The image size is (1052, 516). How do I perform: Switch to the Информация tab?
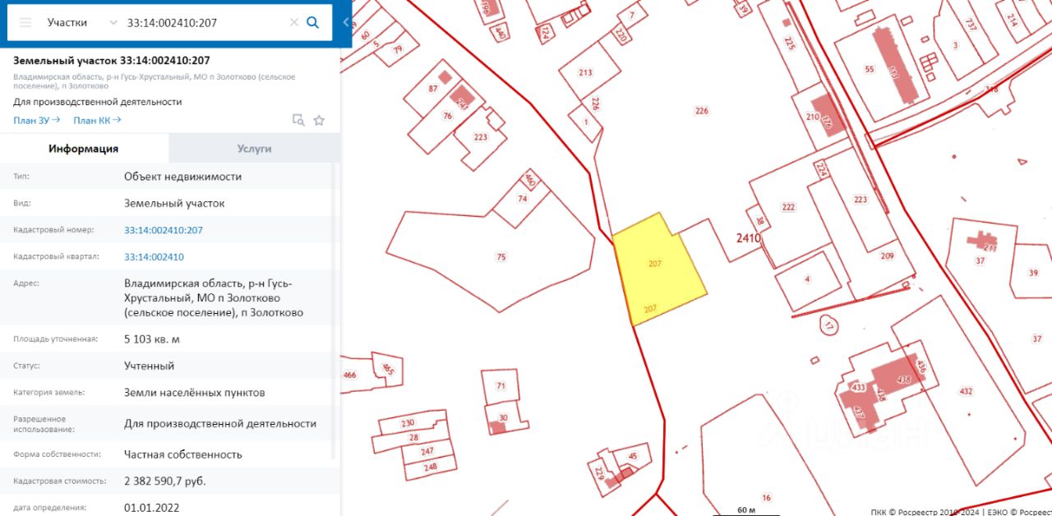84,149
